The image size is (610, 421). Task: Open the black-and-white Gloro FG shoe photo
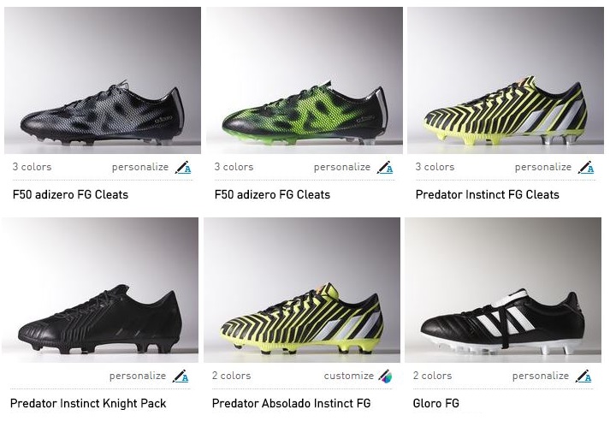pos(505,289)
